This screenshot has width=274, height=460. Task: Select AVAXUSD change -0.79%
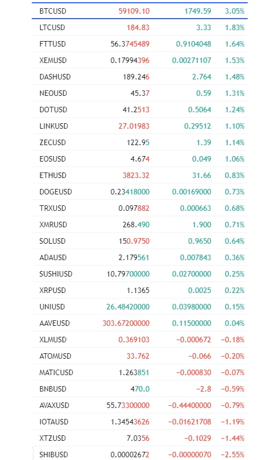pos(232,405)
